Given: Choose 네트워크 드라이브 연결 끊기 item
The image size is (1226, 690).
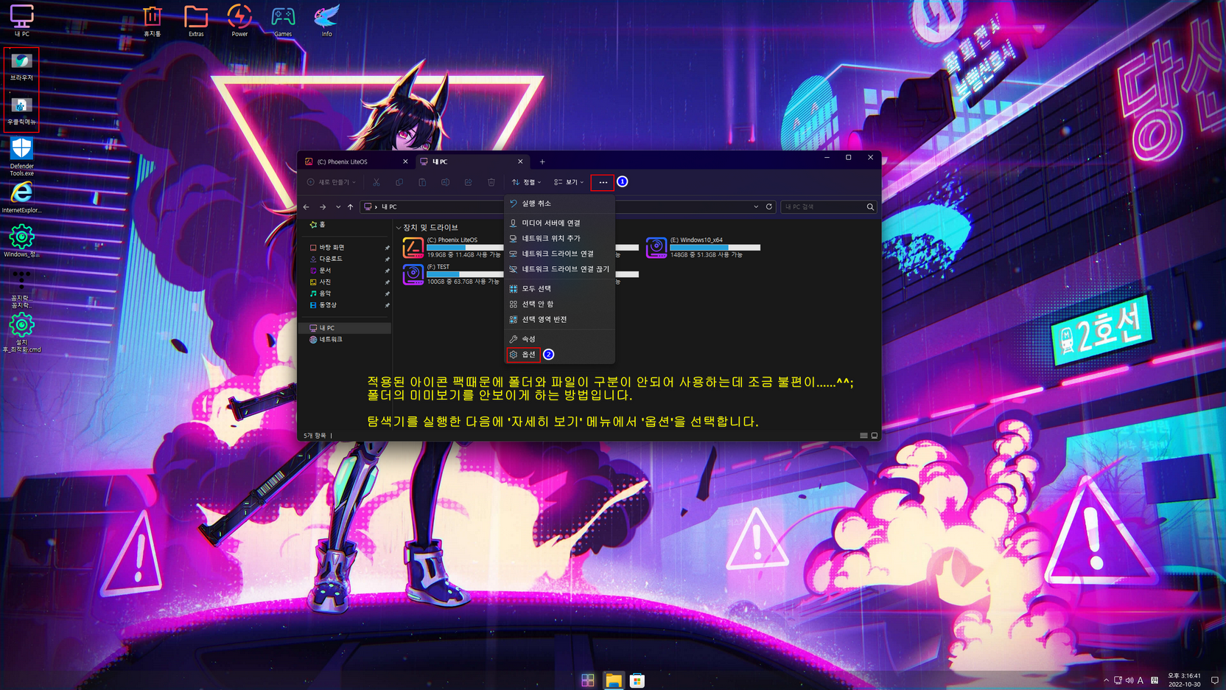Looking at the screenshot, I should coord(560,269).
